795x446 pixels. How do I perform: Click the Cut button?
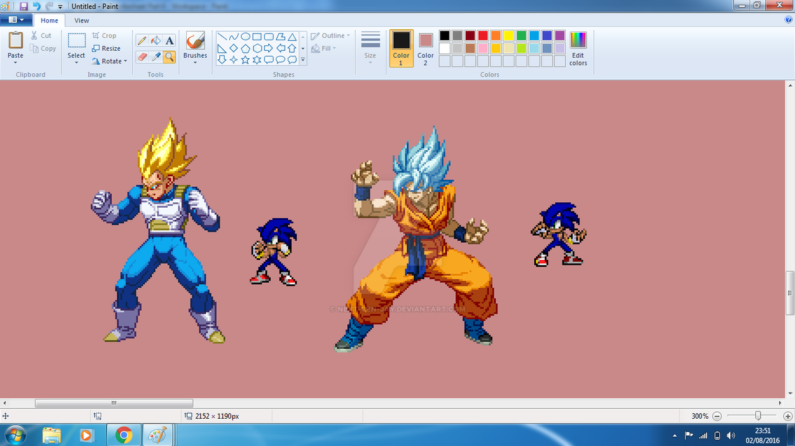pyautogui.click(x=42, y=35)
